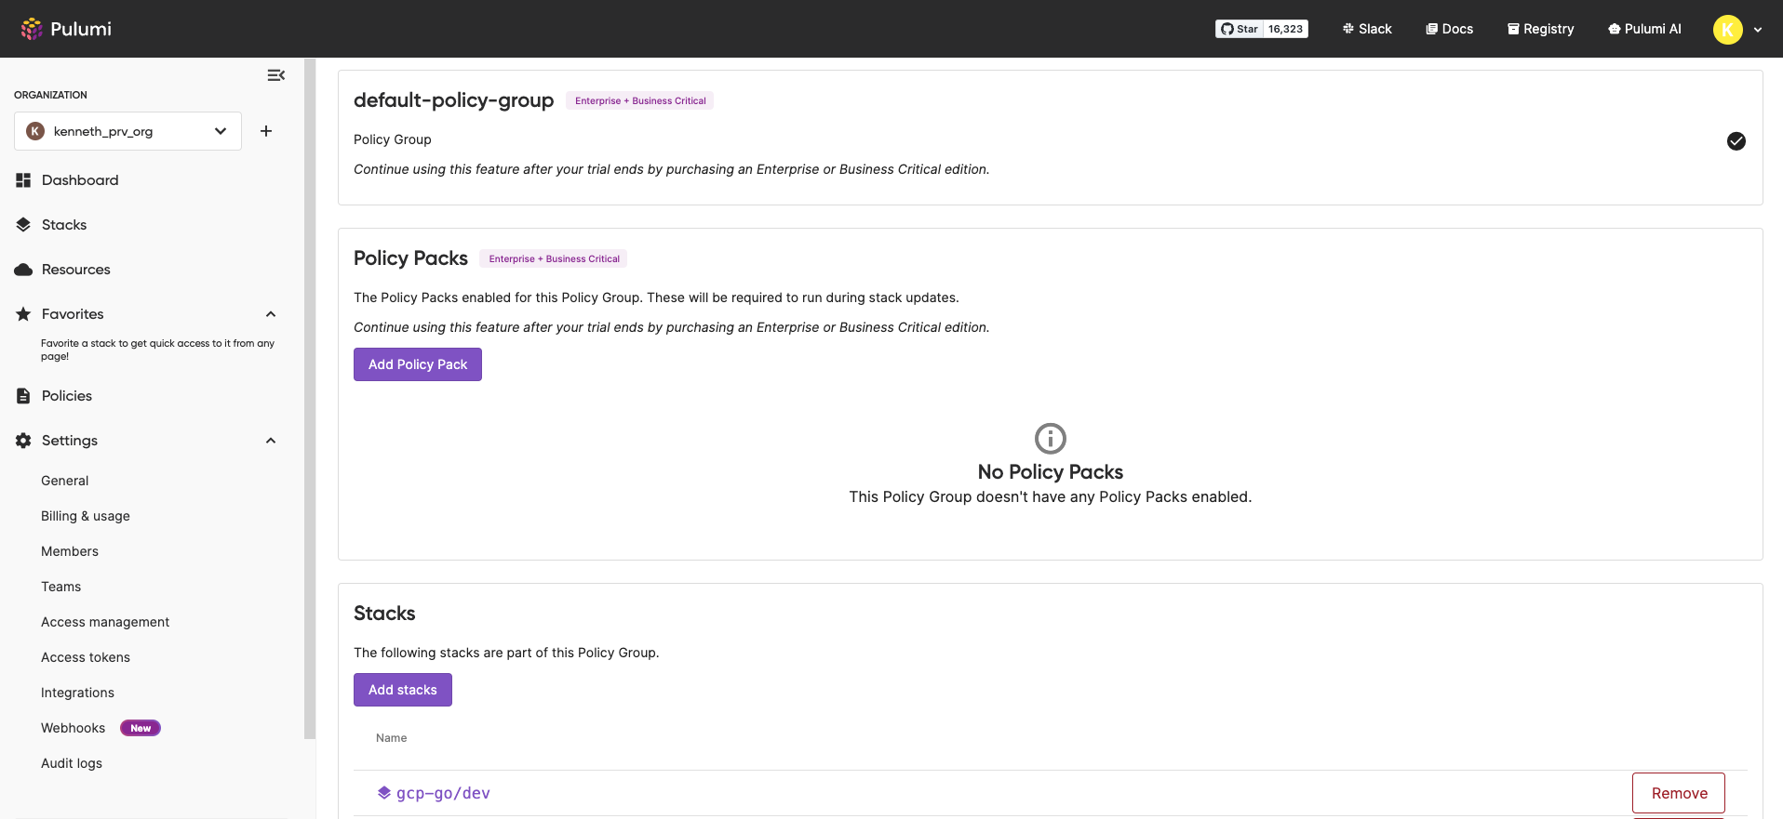Collapse the Favorites section

[271, 314]
